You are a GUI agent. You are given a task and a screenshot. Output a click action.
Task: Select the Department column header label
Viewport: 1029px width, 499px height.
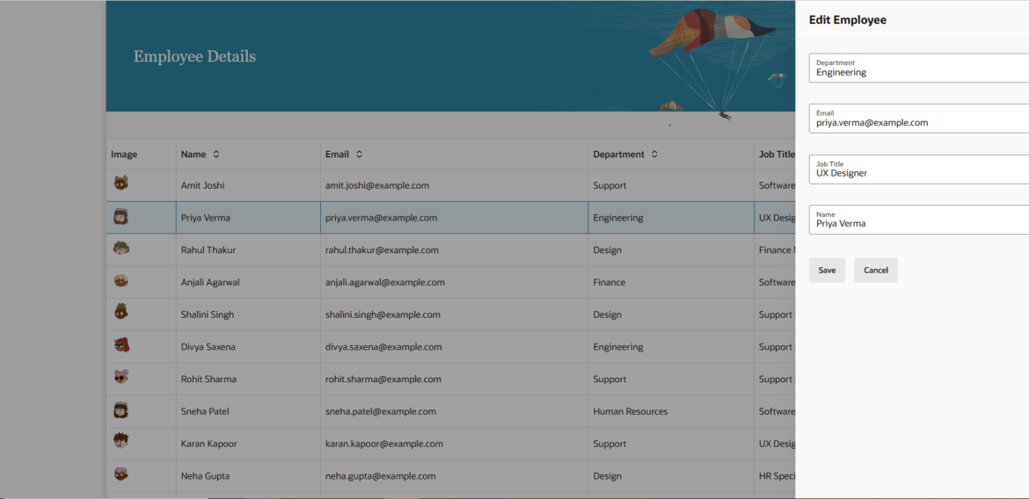(x=619, y=155)
